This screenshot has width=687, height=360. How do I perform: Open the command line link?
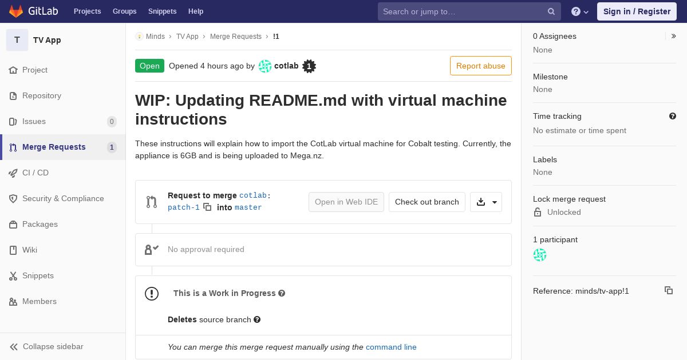click(x=391, y=347)
